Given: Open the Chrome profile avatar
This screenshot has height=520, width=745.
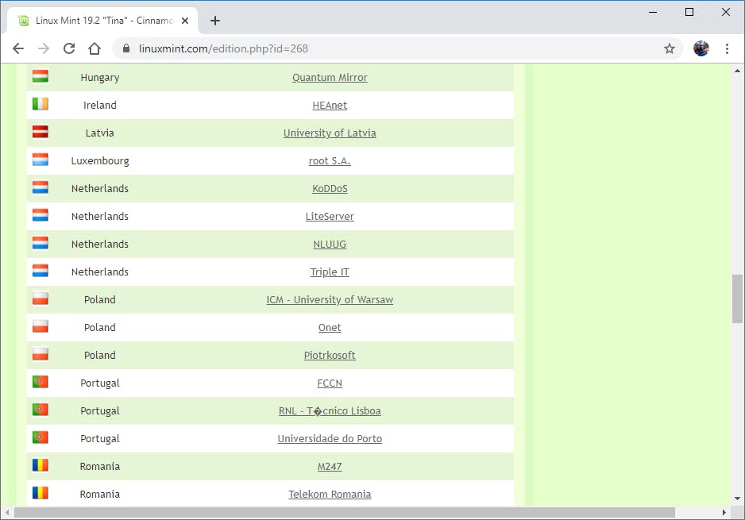Looking at the screenshot, I should [x=701, y=48].
